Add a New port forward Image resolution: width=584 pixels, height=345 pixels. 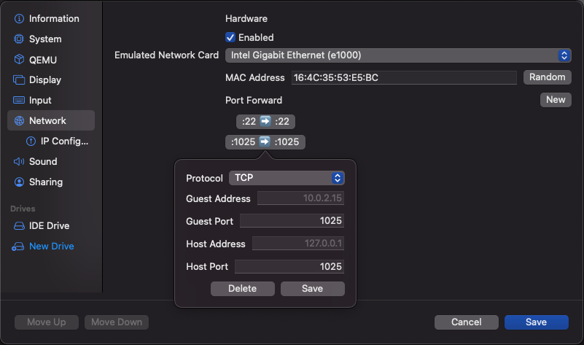556,100
